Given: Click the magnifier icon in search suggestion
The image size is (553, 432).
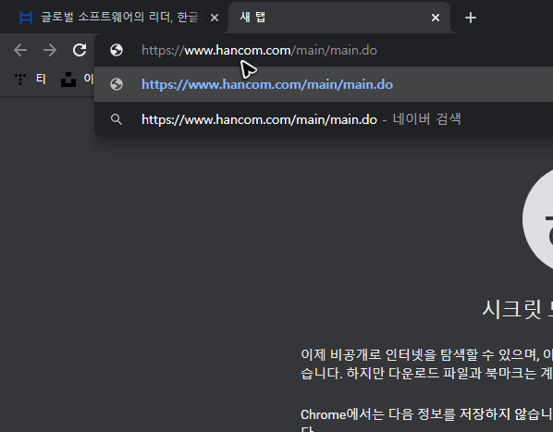Looking at the screenshot, I should 117,119.
